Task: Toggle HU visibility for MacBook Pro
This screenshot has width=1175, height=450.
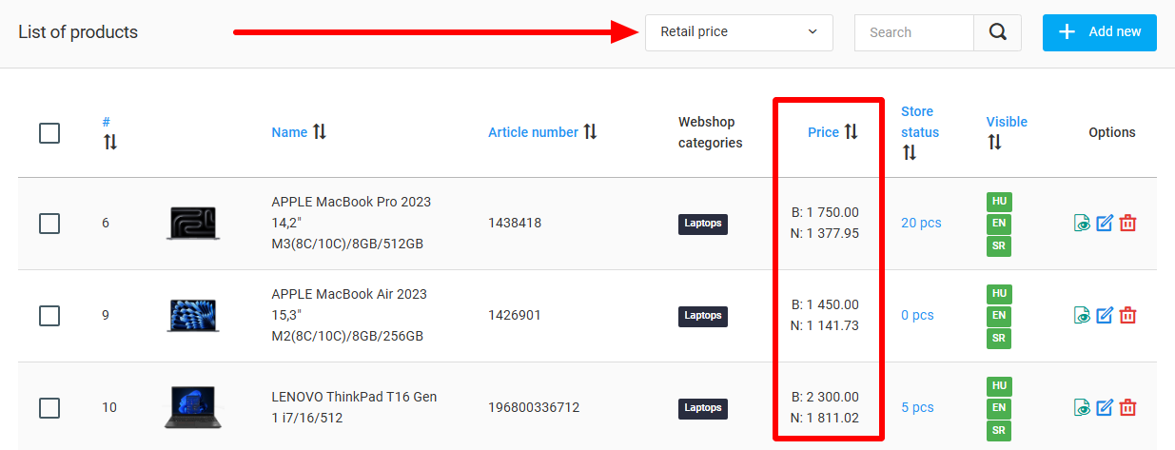Action: tap(999, 202)
